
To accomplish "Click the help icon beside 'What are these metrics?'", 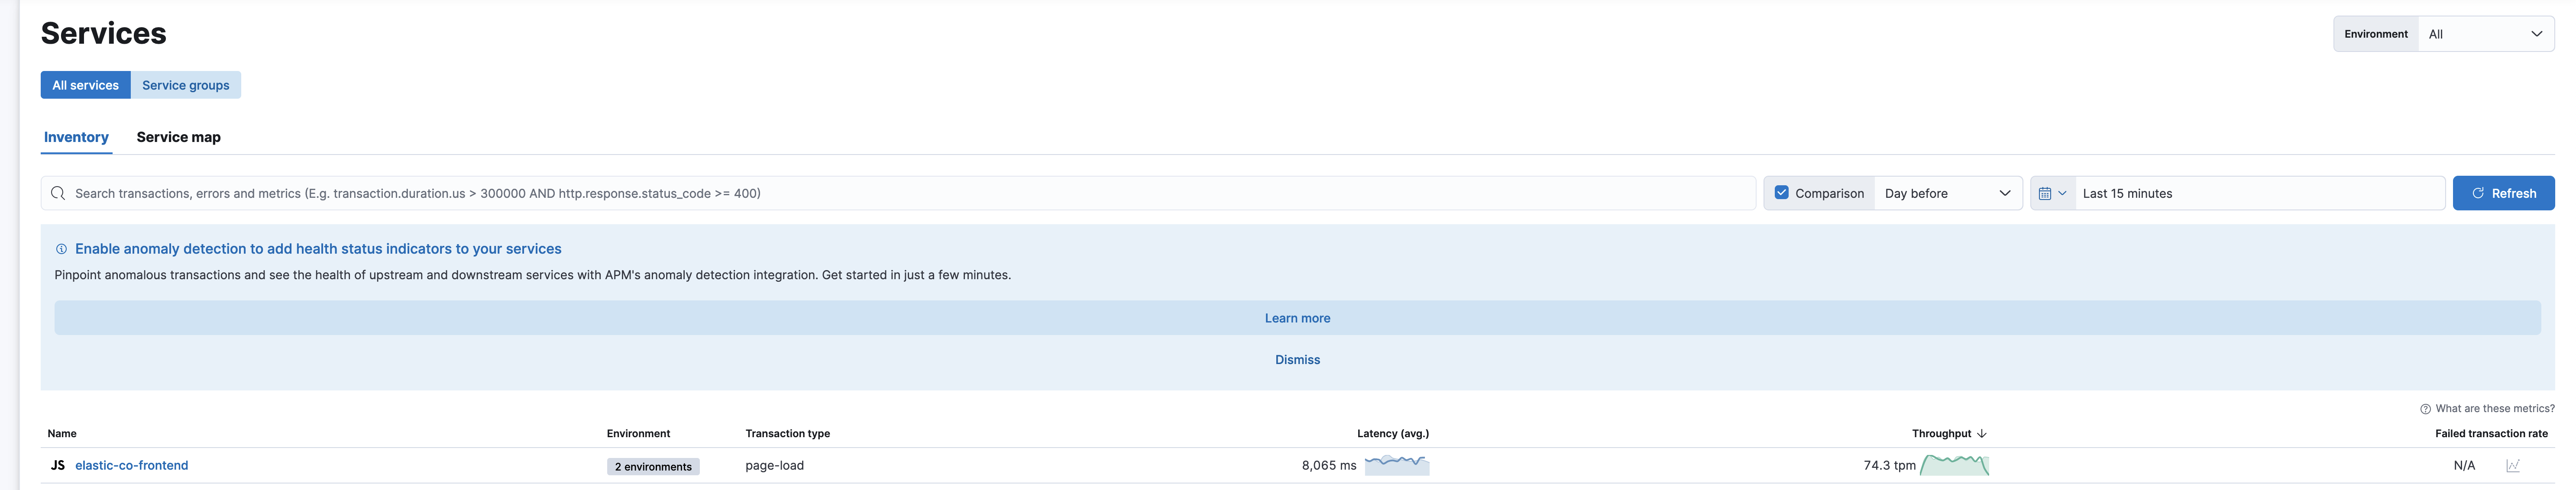I will tap(2424, 409).
